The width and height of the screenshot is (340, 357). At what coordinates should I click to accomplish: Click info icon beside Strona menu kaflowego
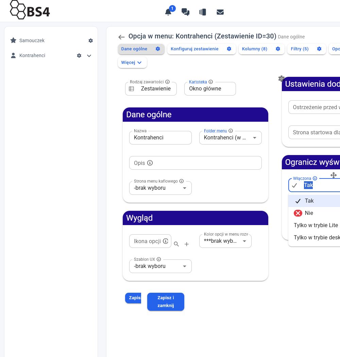[182, 181]
